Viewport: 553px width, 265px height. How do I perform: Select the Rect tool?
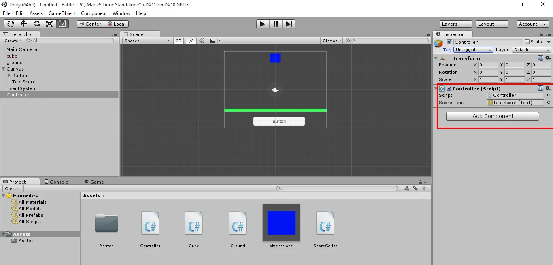tap(62, 24)
